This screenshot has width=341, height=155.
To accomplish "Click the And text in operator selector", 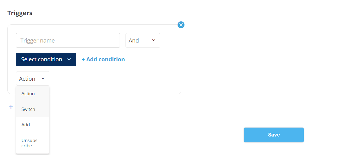I will pyautogui.click(x=134, y=41).
